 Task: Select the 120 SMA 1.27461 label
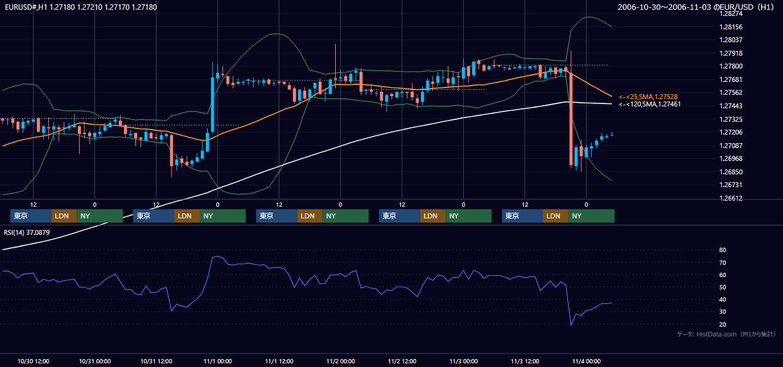click(x=649, y=105)
